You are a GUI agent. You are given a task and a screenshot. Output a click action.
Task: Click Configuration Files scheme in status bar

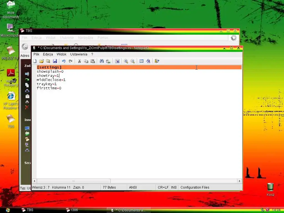pos(195,187)
